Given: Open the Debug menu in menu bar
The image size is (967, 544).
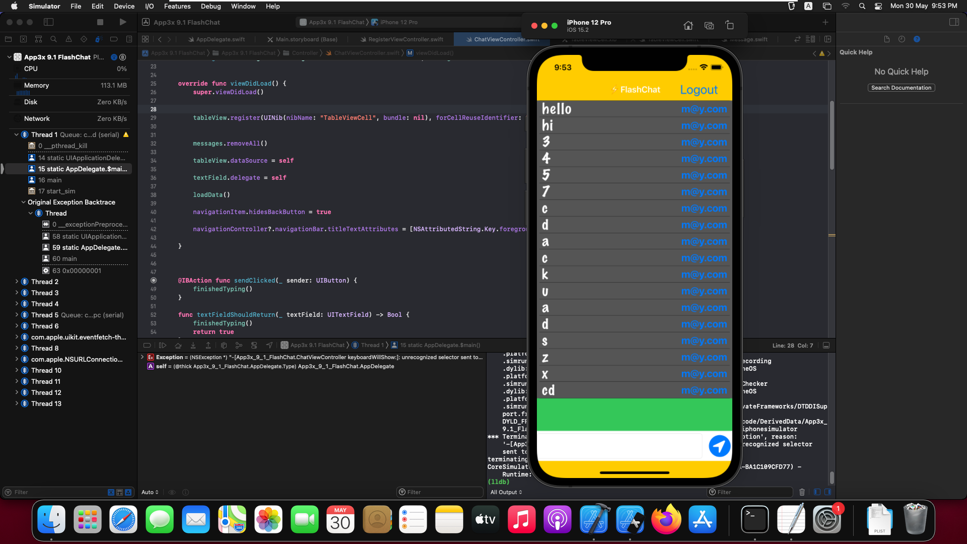Looking at the screenshot, I should click(211, 6).
